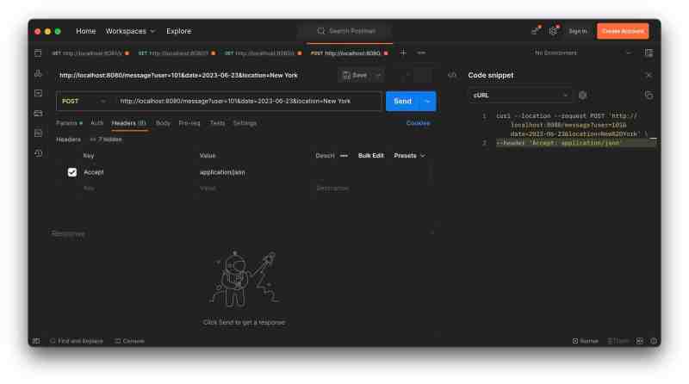The width and height of the screenshot is (689, 384).
Task: Click the search icon in Search Postman
Action: pos(321,31)
